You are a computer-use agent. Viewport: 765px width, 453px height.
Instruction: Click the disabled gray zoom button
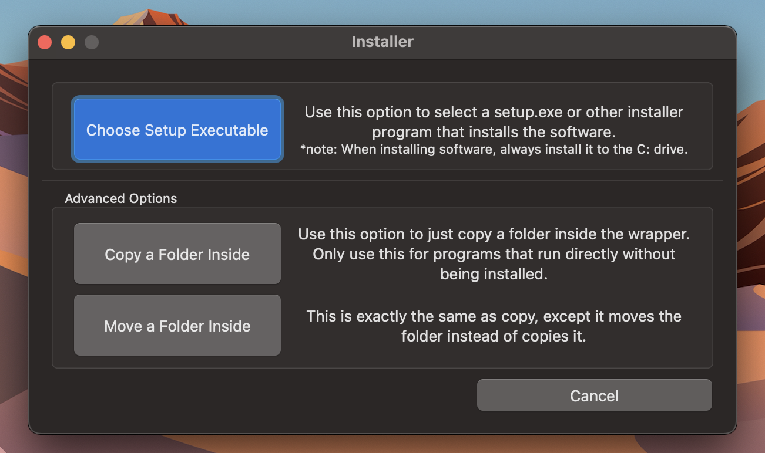92,42
